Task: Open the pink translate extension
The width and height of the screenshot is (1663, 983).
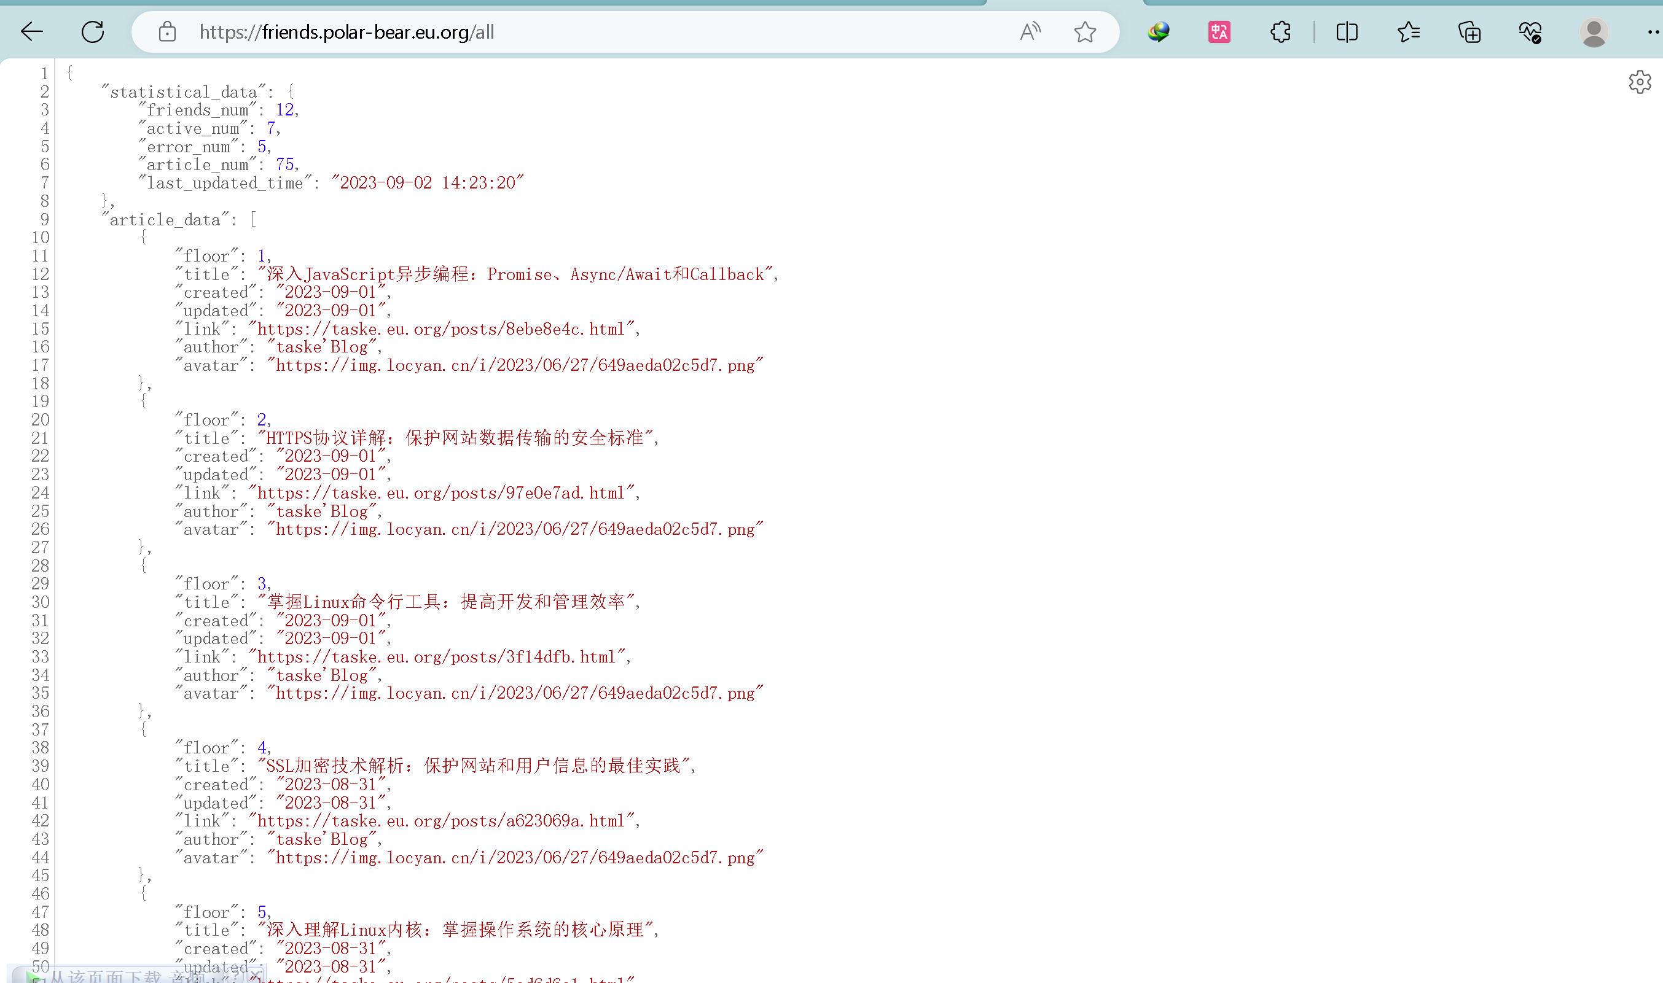Action: click(1219, 32)
